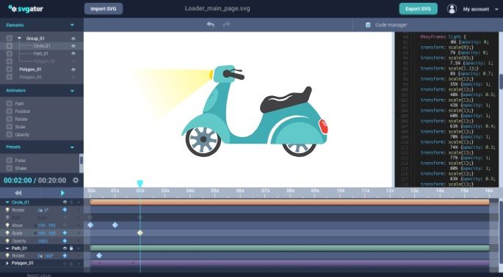Image resolution: width=503 pixels, height=277 pixels.
Task: Click the add button beside Polygon_01 element
Action: (9, 69)
